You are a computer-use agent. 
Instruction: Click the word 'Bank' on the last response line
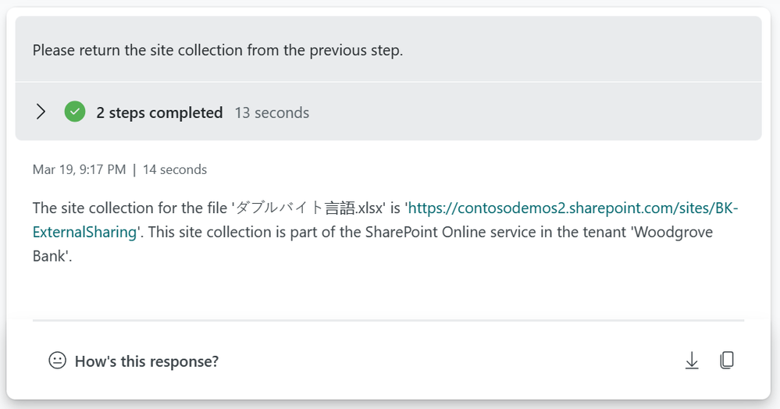tap(49, 256)
